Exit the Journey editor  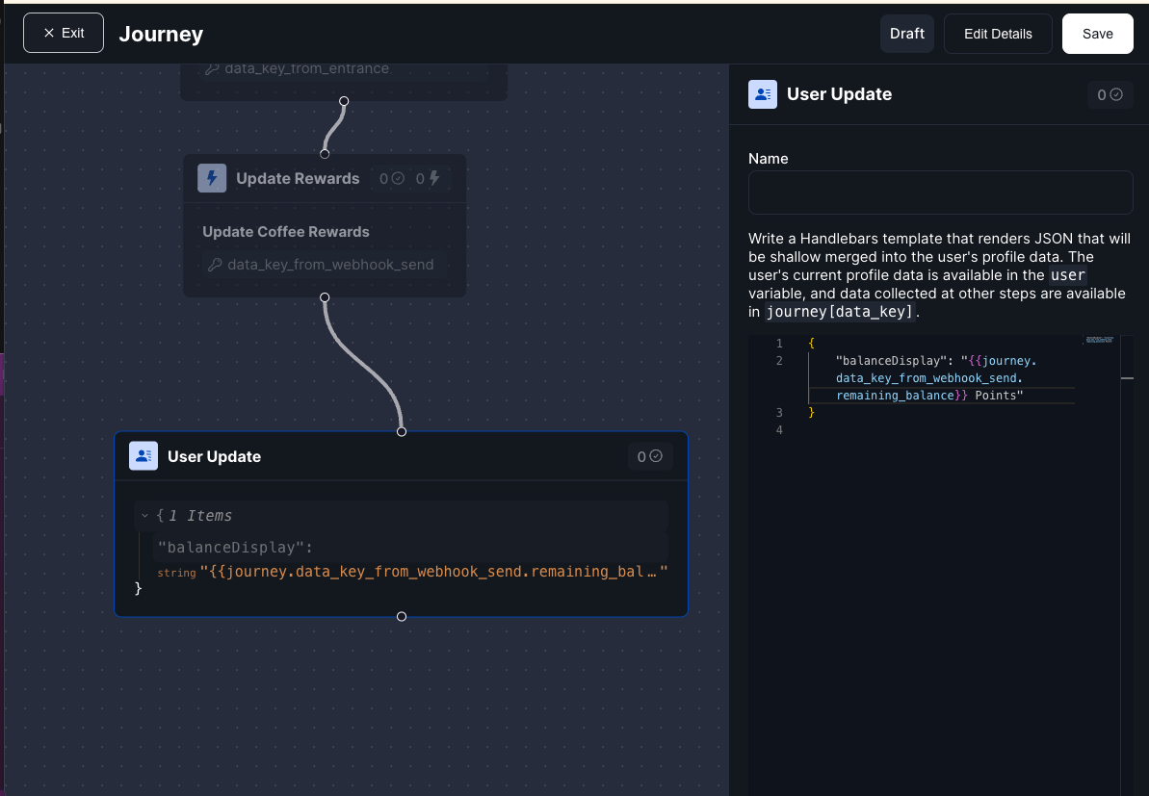click(63, 32)
